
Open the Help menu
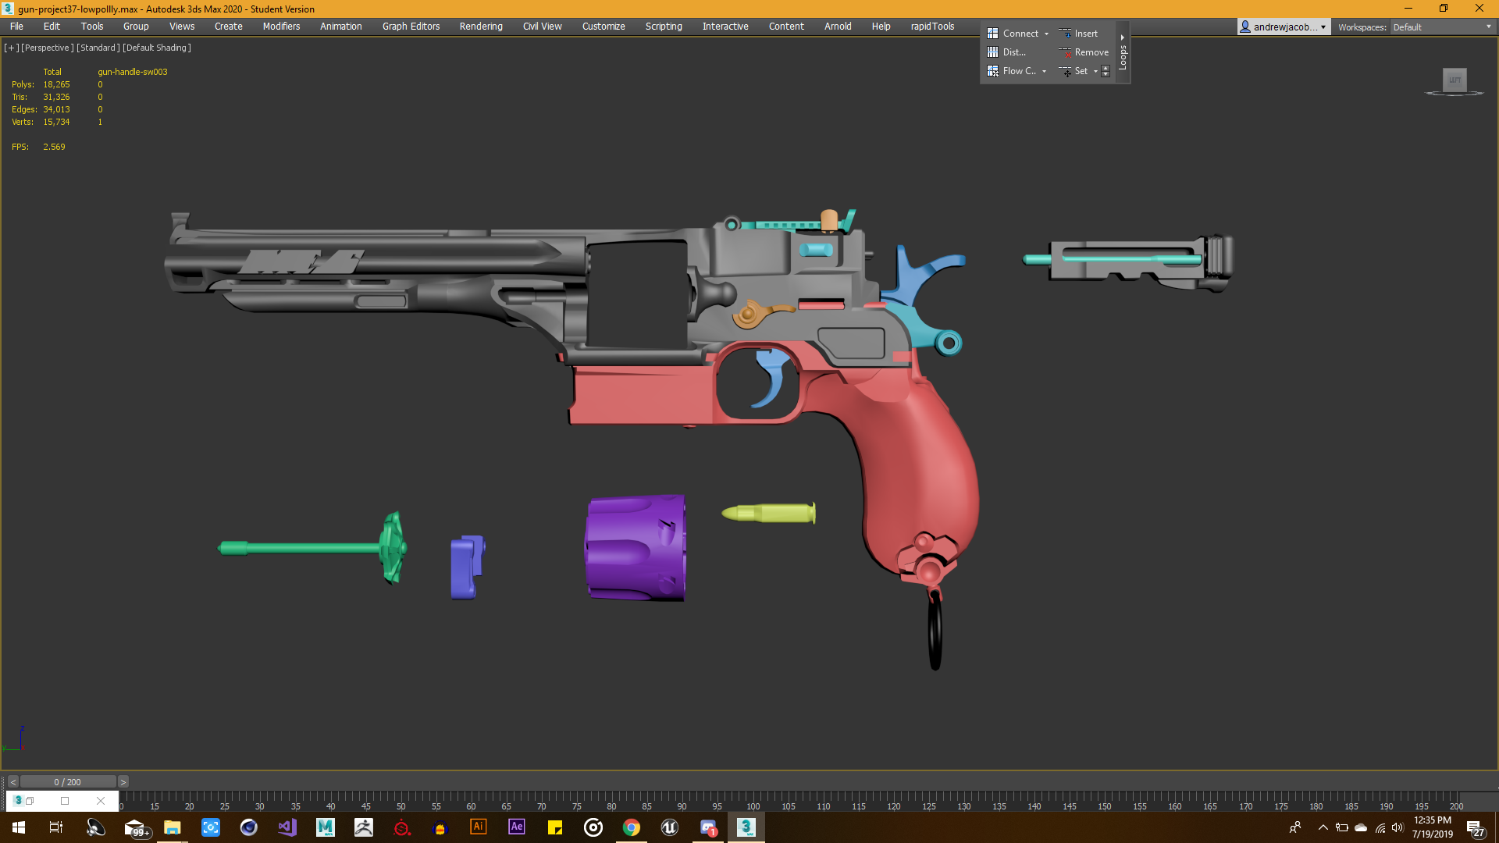pos(881,26)
